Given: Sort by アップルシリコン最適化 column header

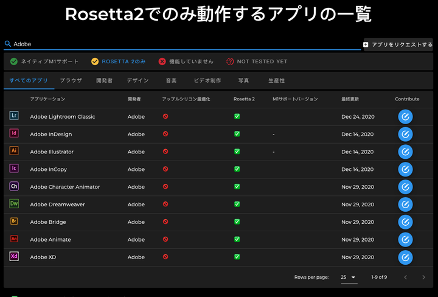Looking at the screenshot, I should (186, 99).
